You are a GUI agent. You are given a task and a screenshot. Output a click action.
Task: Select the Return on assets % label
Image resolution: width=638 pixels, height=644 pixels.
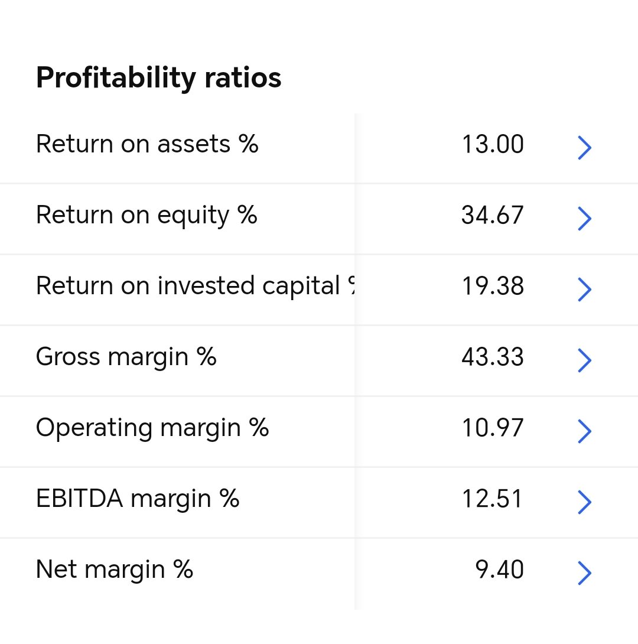tap(147, 144)
